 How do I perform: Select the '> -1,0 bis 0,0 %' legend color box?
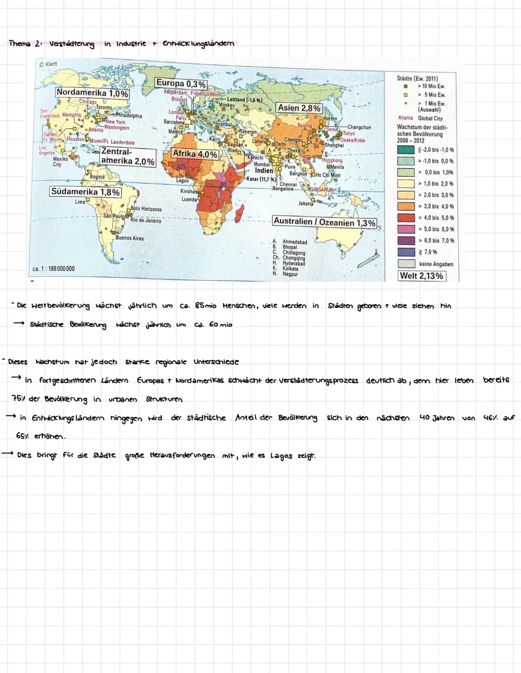(x=406, y=161)
